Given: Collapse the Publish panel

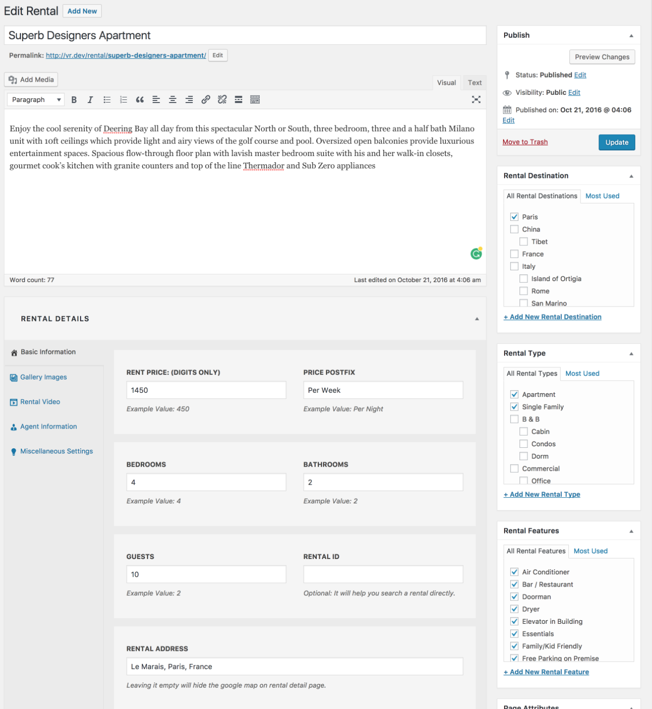Looking at the screenshot, I should 631,36.
